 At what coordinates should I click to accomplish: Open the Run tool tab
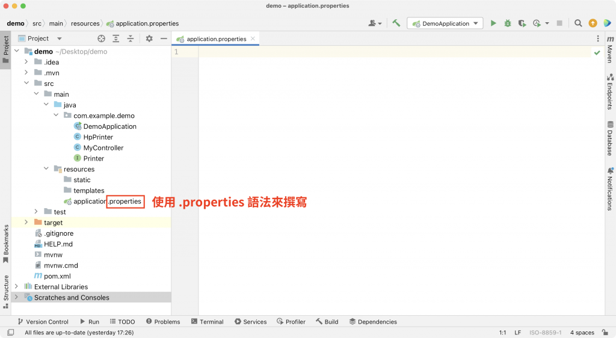tap(90, 322)
